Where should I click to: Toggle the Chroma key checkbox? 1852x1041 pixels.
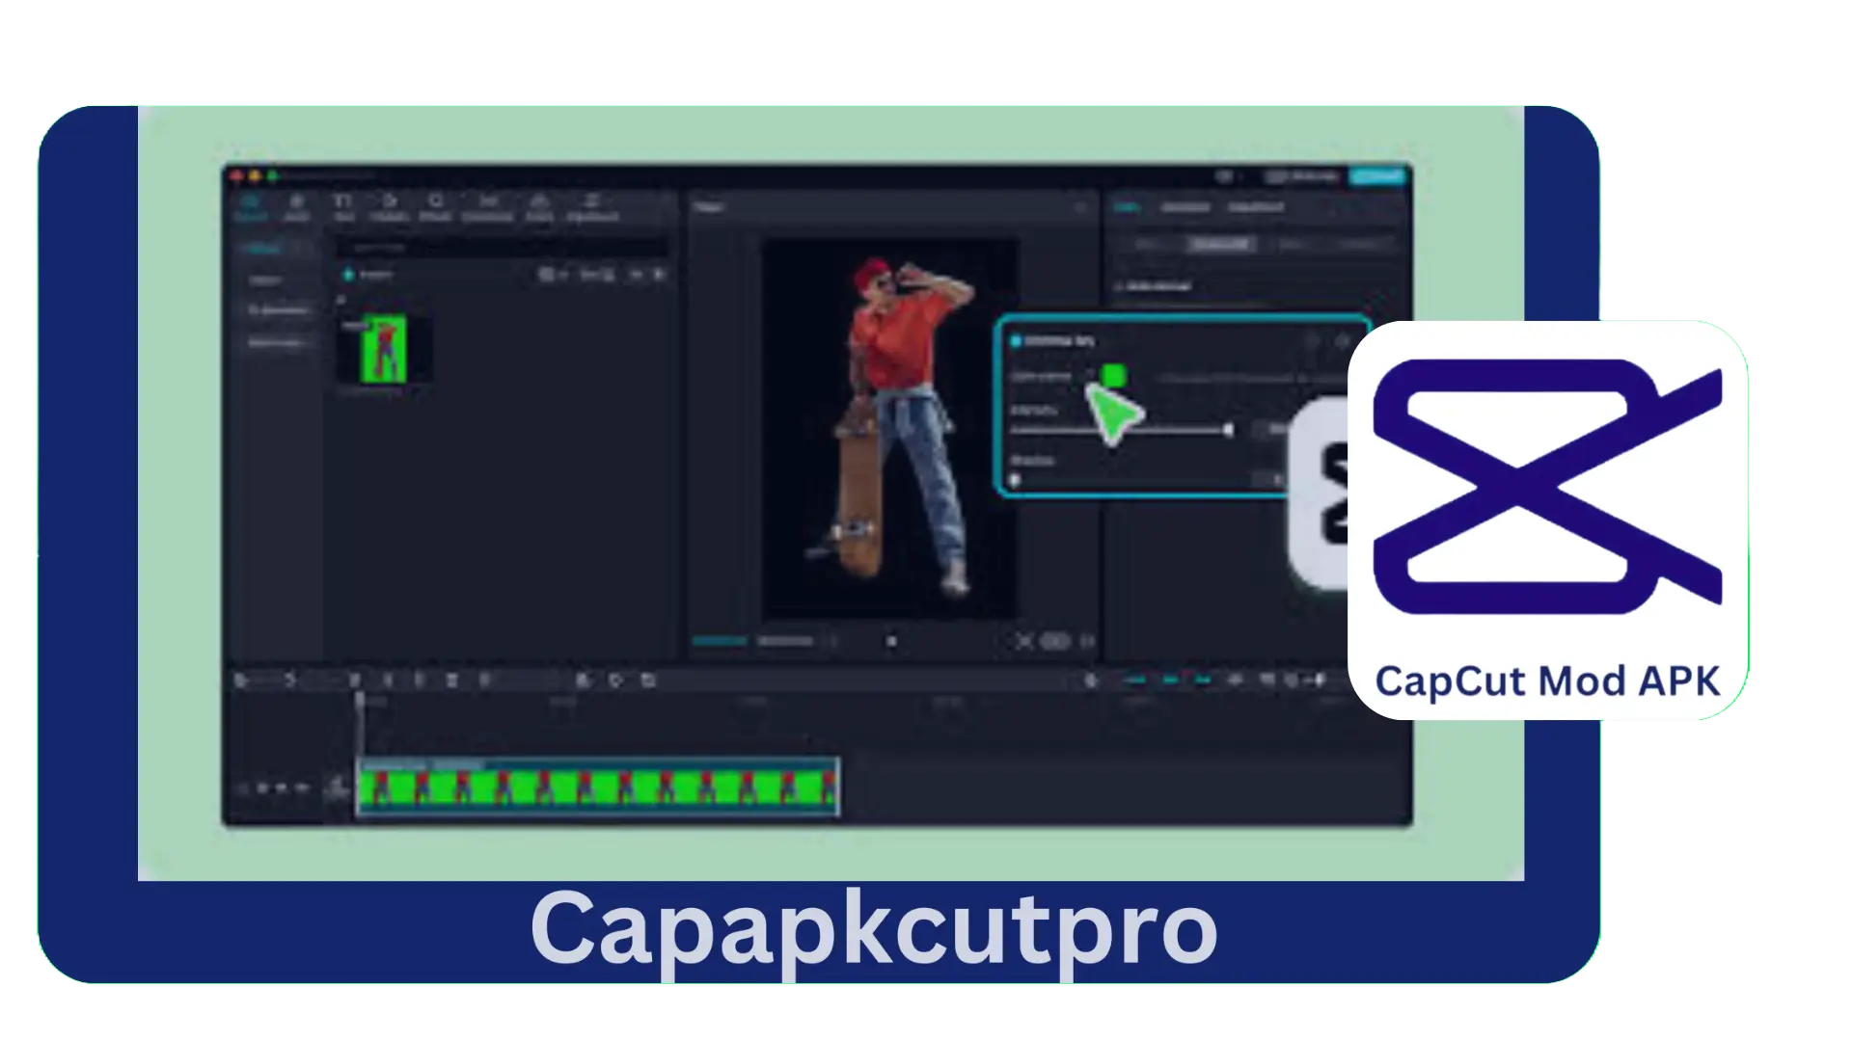pos(1016,341)
